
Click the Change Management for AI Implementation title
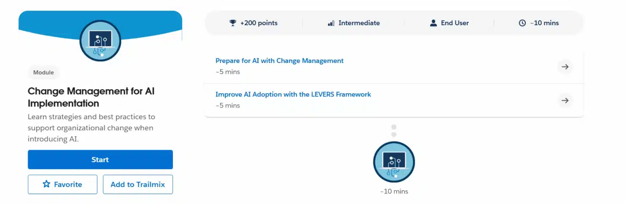[x=91, y=97]
